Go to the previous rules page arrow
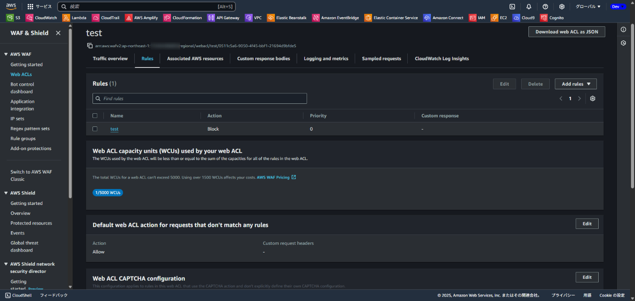The image size is (635, 301). click(561, 98)
